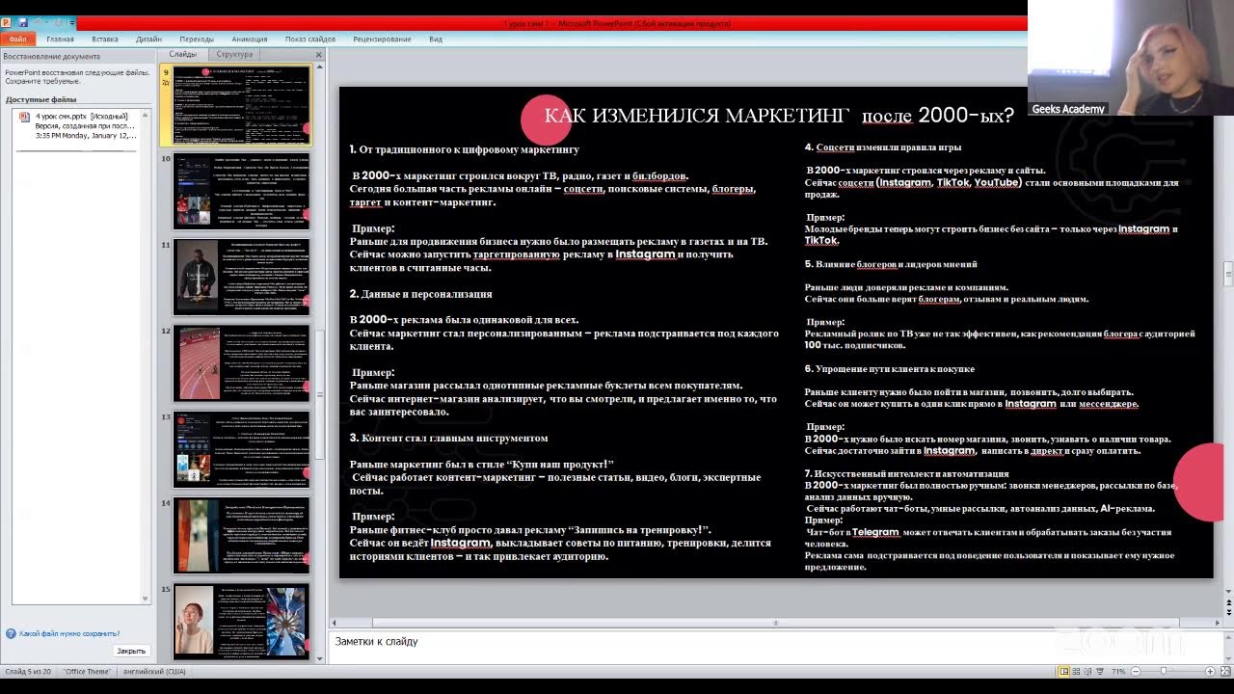This screenshot has width=1234, height=694.
Task: Open the Вставка ribbon tab
Action: click(105, 40)
